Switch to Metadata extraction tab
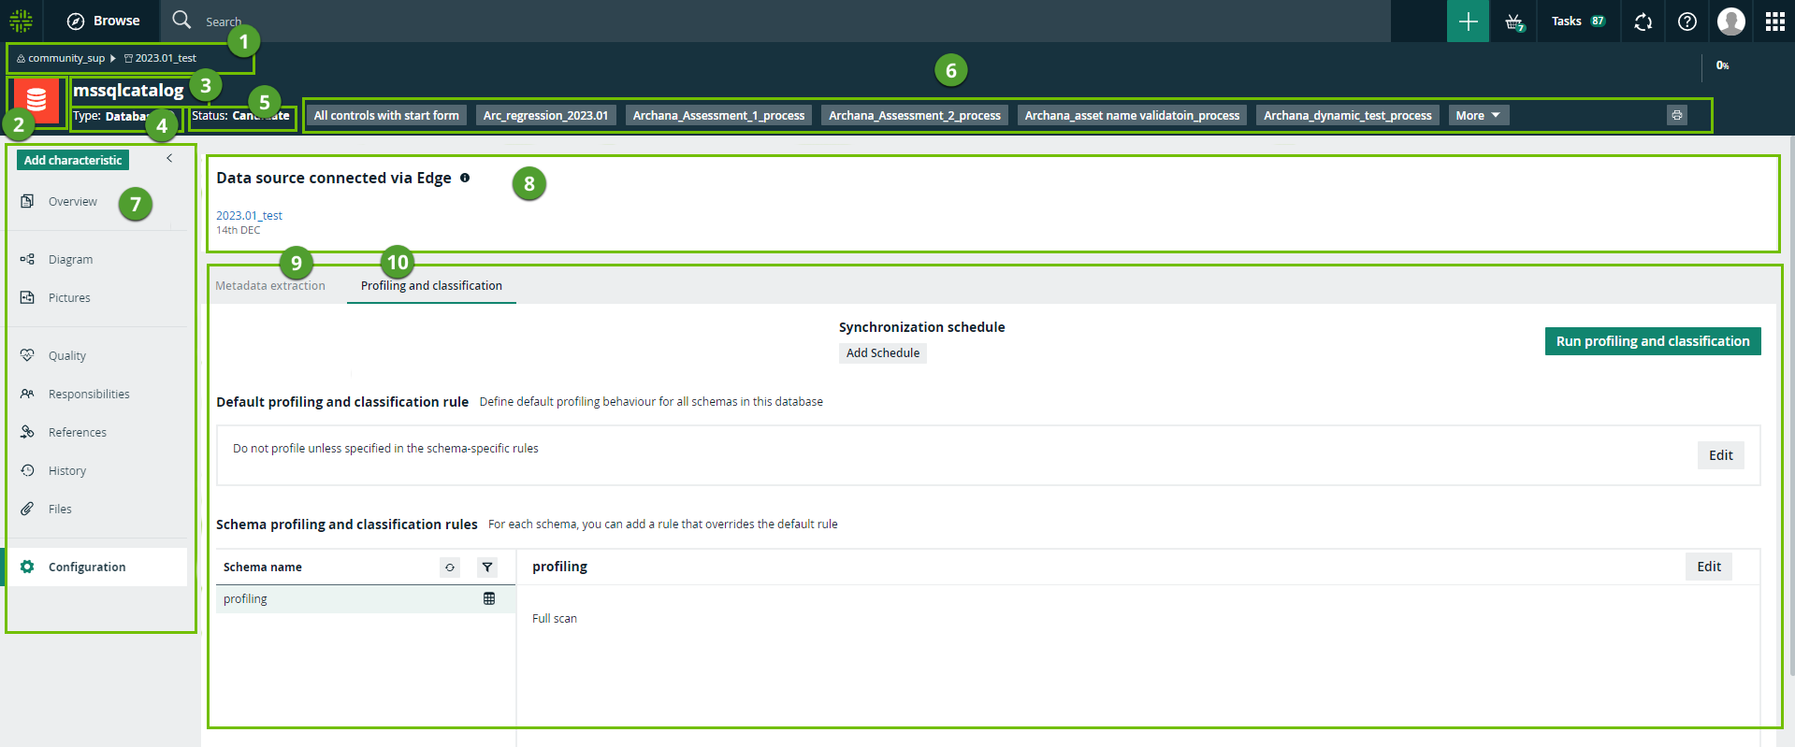Viewport: 1795px width, 747px height. coord(270,286)
